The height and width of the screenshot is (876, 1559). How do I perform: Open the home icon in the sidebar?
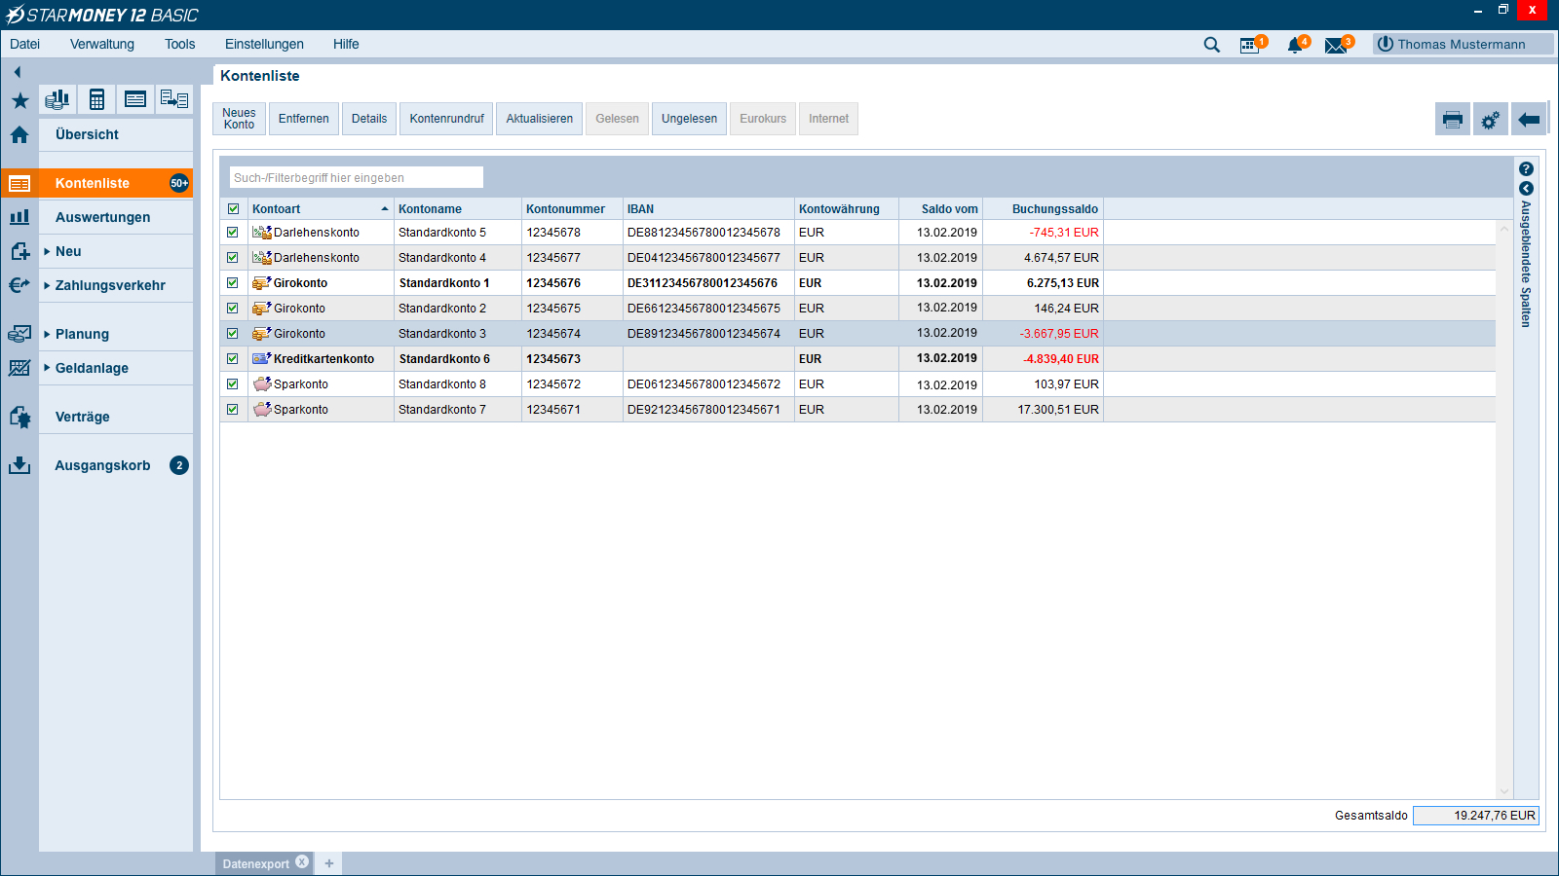coord(19,135)
